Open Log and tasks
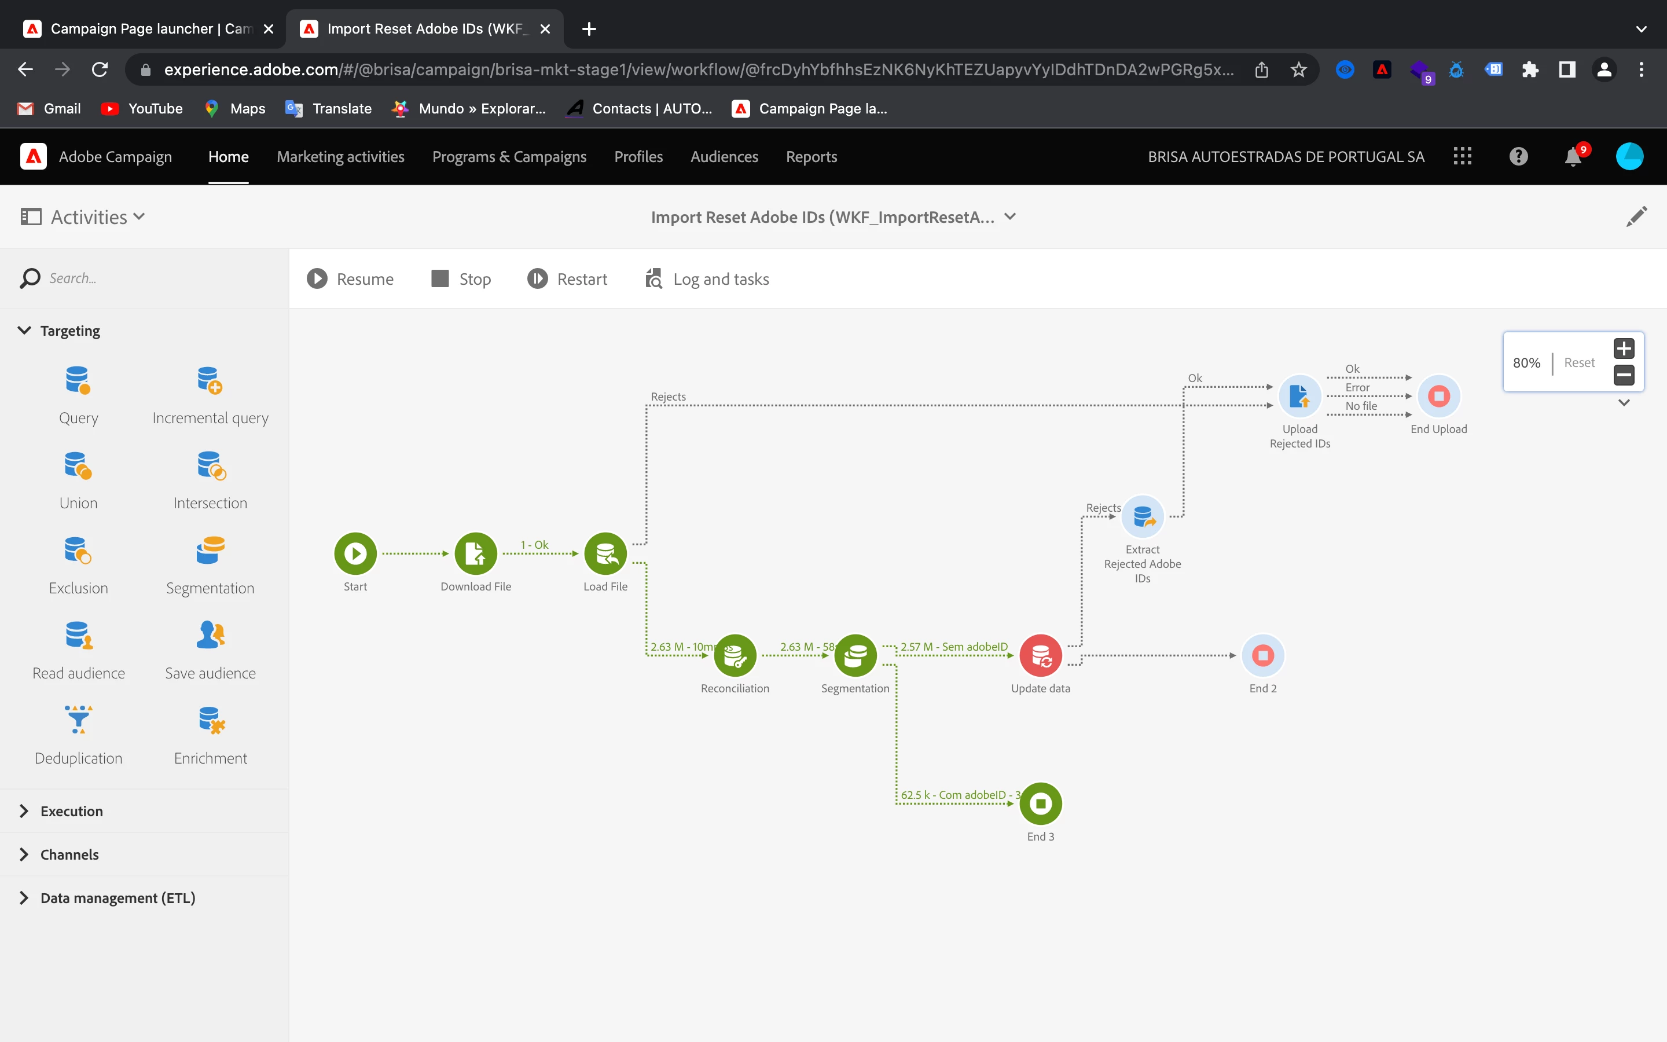Image resolution: width=1667 pixels, height=1042 pixels. tap(707, 279)
